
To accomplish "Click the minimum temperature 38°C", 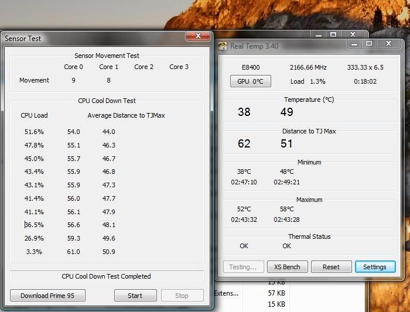I will coord(244,172).
